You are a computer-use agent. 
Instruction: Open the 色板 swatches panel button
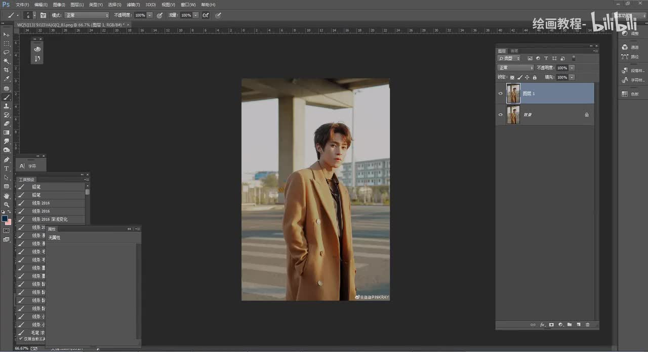631,94
